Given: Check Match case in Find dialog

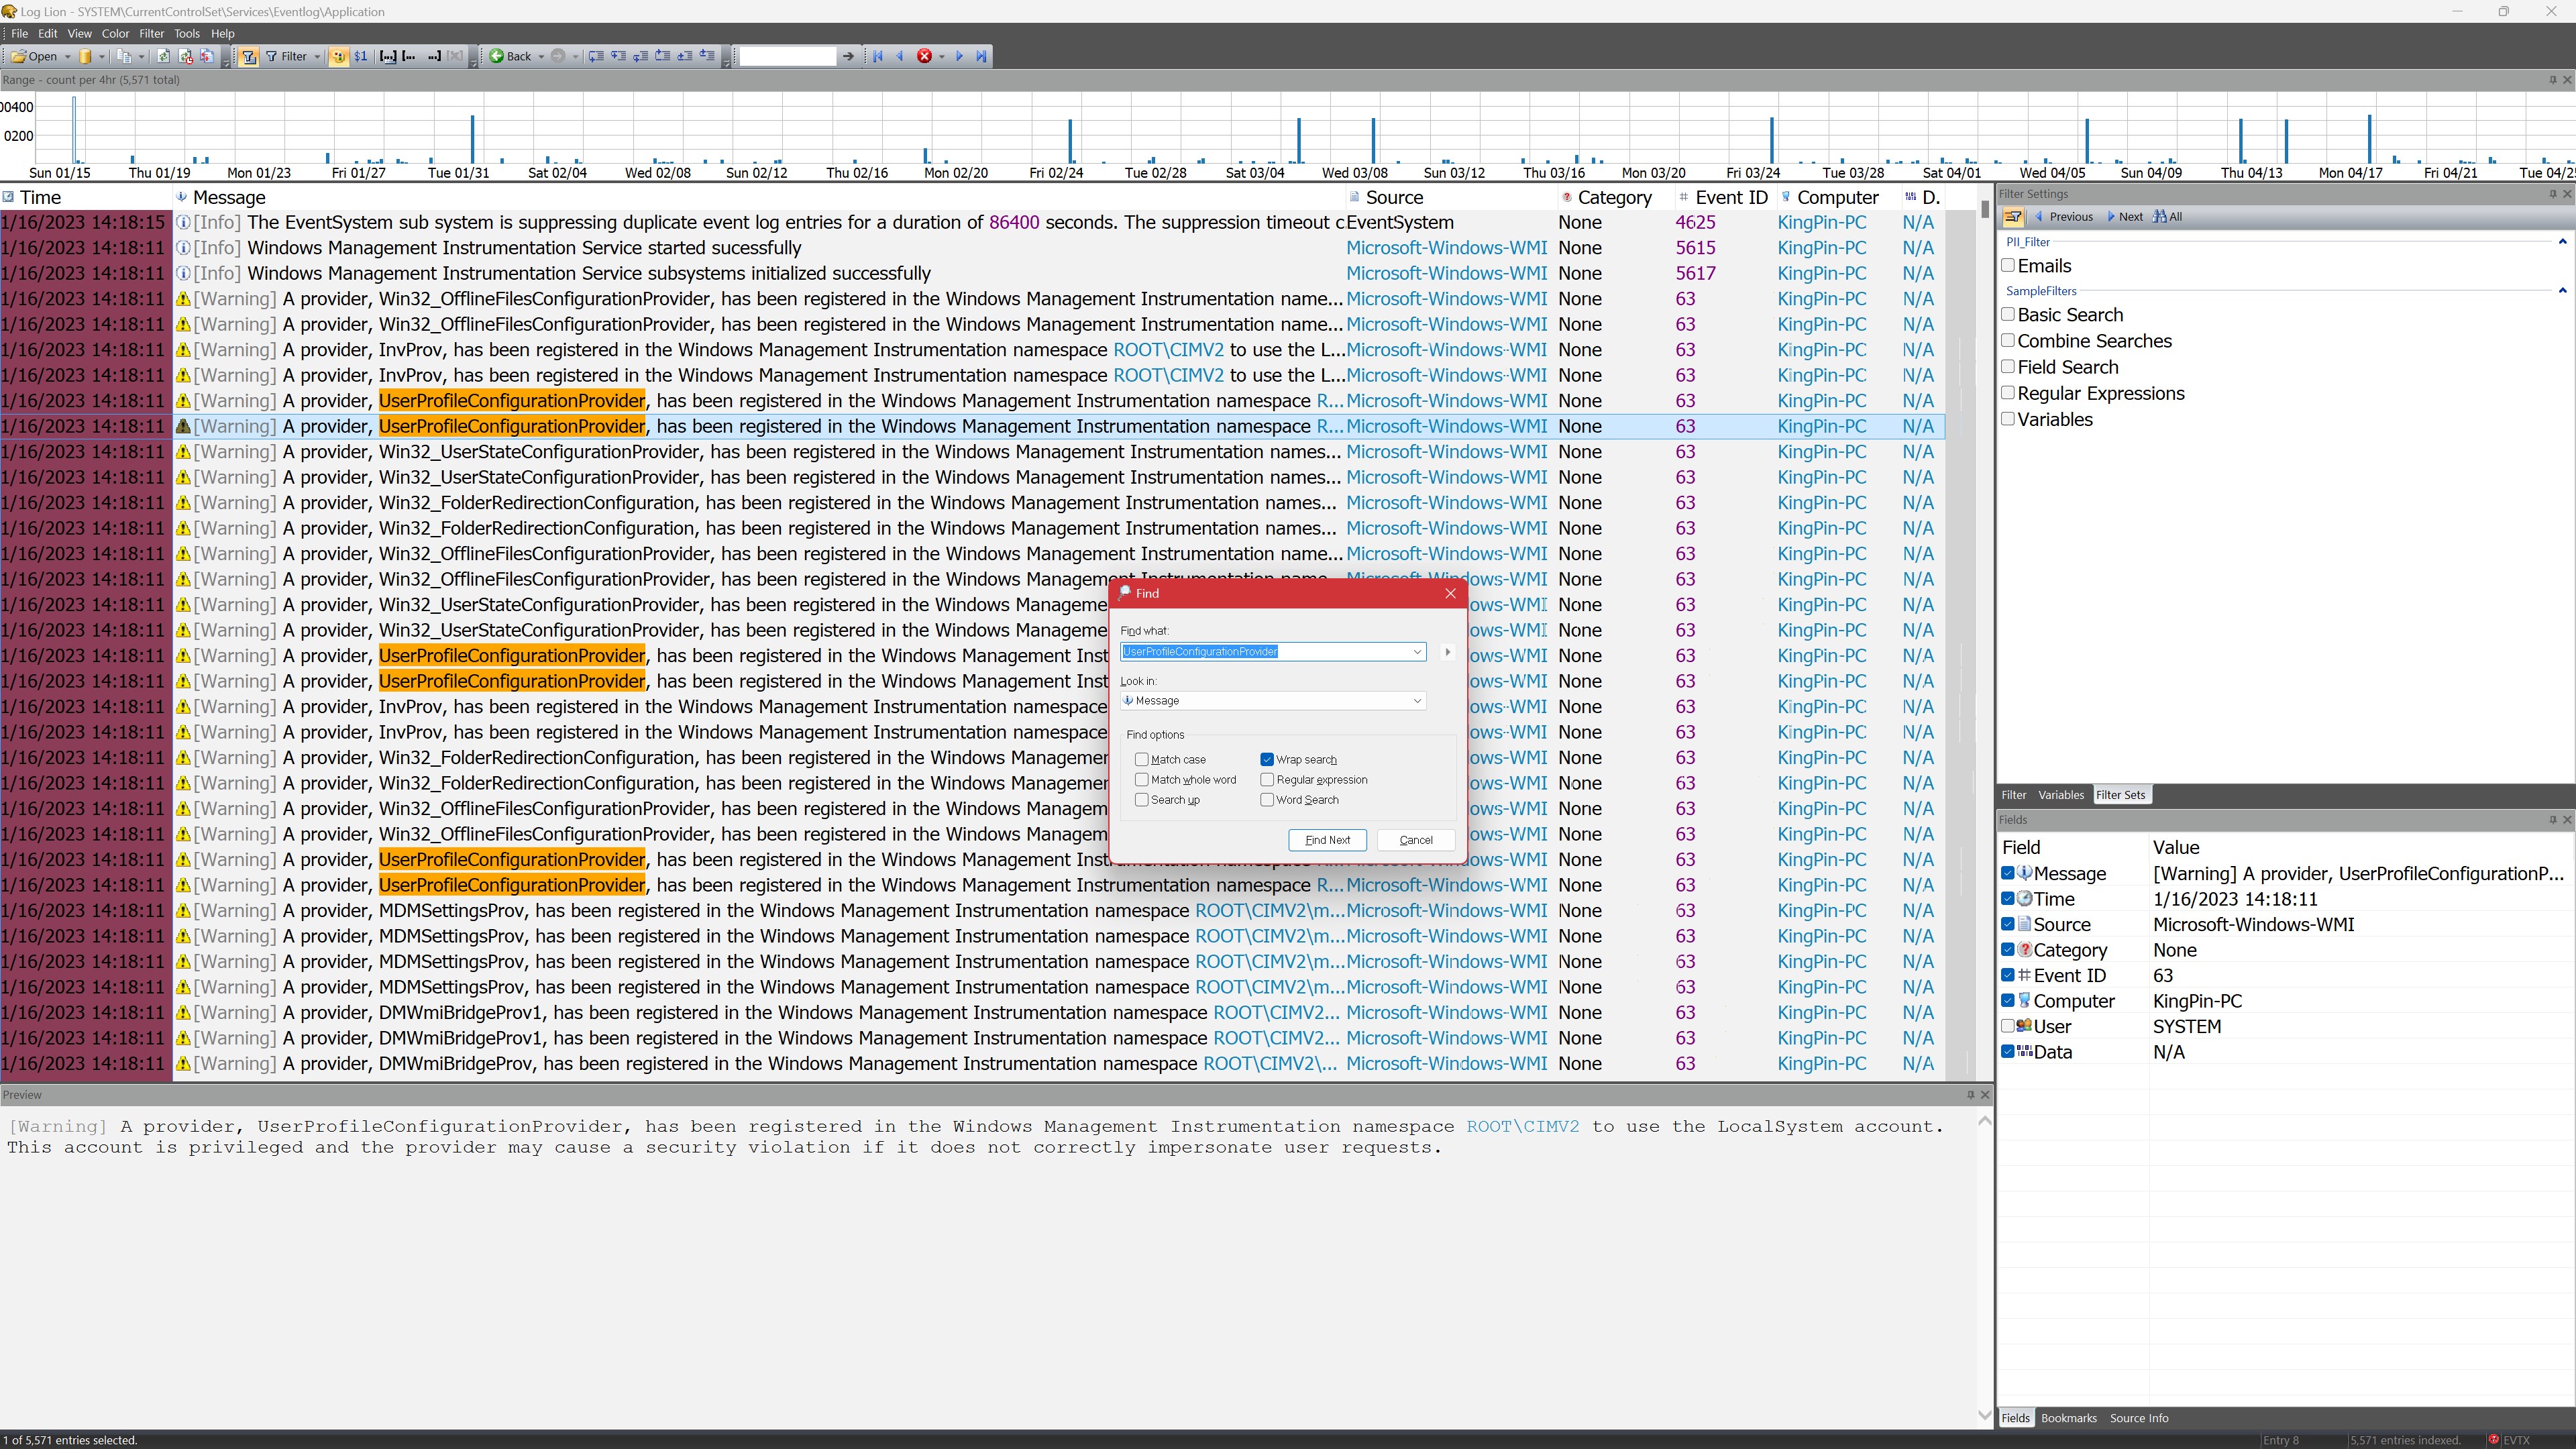Looking at the screenshot, I should [x=1142, y=760].
